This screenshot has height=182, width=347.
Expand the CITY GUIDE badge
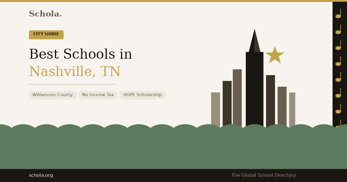click(46, 34)
